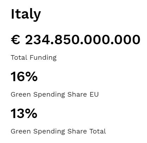Click the 13% green share value
The image size is (147, 143).
point(24,113)
